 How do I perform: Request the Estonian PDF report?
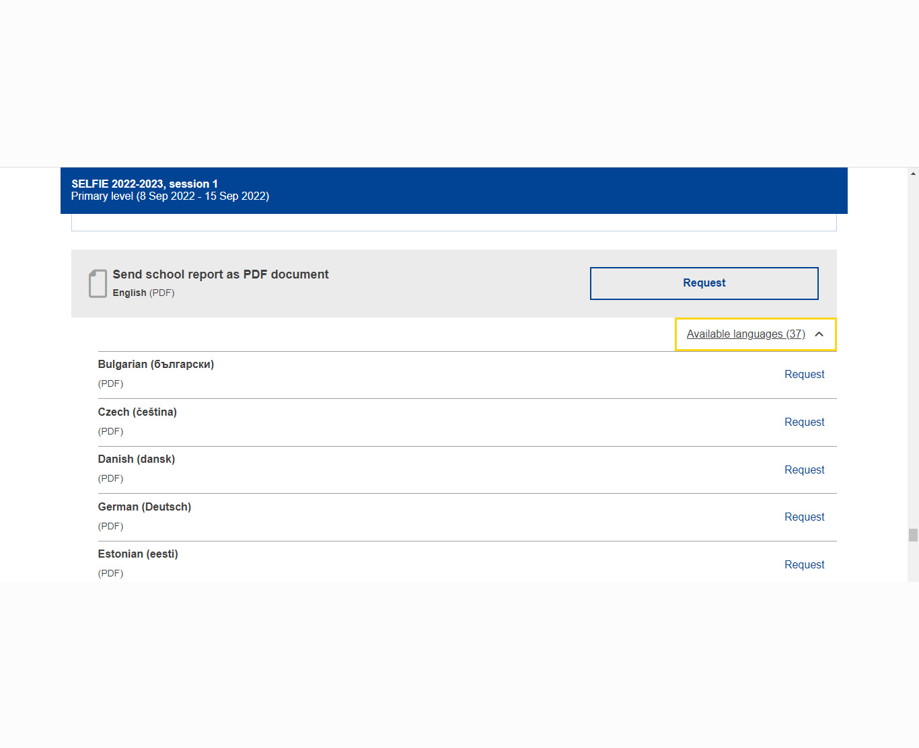804,565
